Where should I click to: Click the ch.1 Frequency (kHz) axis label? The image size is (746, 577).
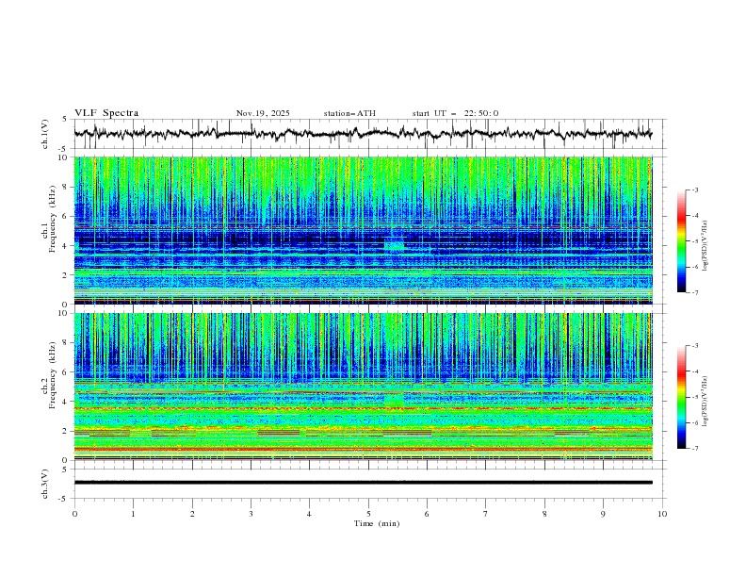52,219
